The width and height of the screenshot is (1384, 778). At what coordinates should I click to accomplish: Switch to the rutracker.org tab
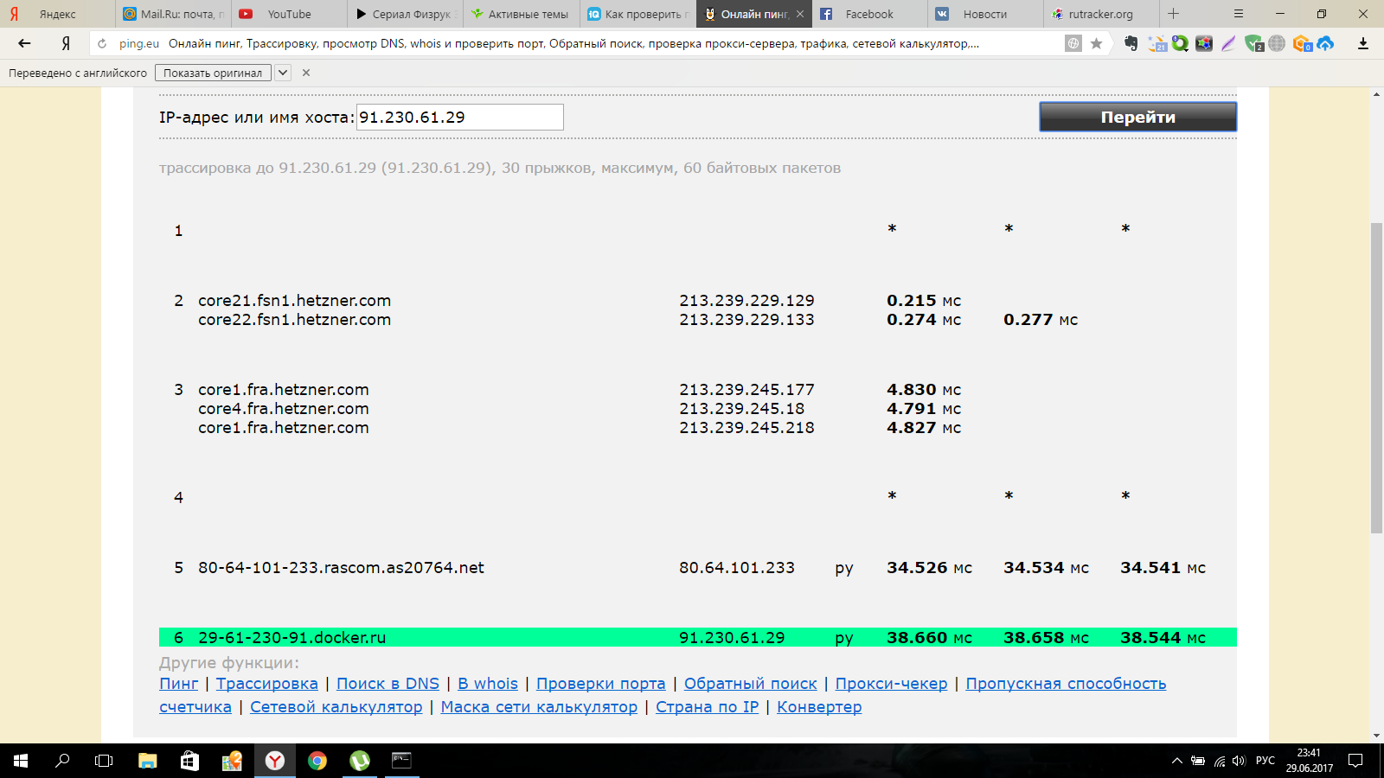tap(1099, 14)
